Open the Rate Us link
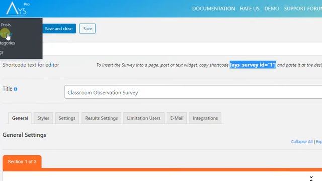Viewport: 322px width, 181px height. [x=250, y=9]
